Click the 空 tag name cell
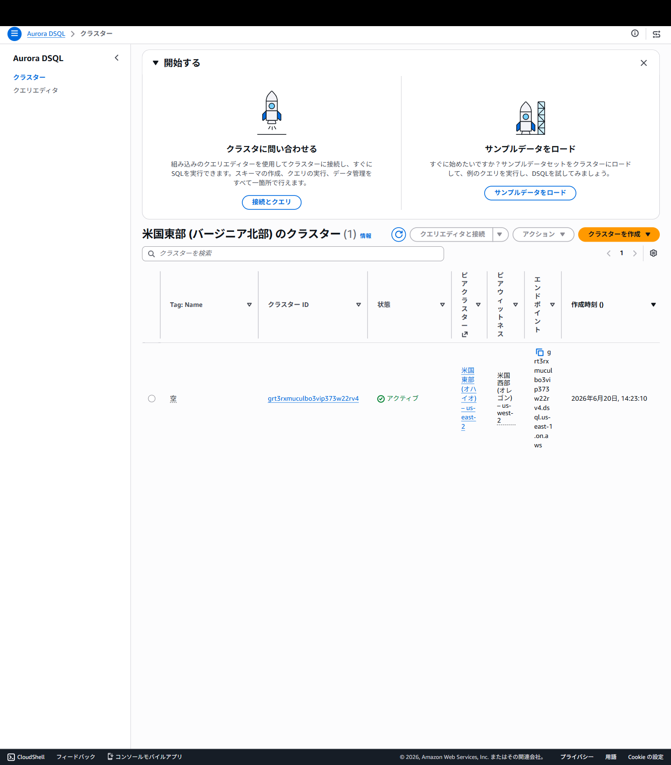 [x=173, y=398]
